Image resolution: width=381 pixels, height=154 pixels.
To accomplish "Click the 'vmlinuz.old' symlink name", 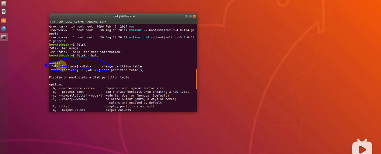I will coord(139,38).
